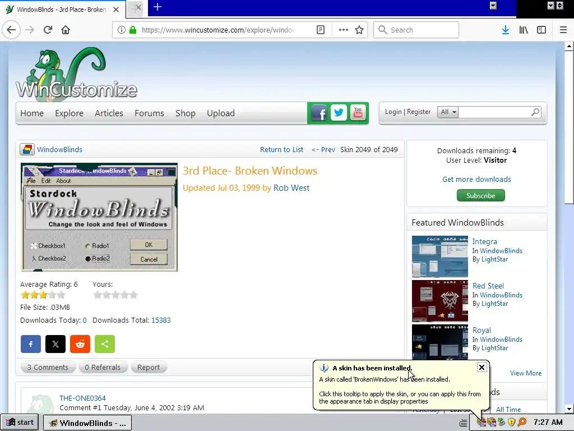574x431 pixels.
Task: Focus the browser Search field
Action: 416,30
